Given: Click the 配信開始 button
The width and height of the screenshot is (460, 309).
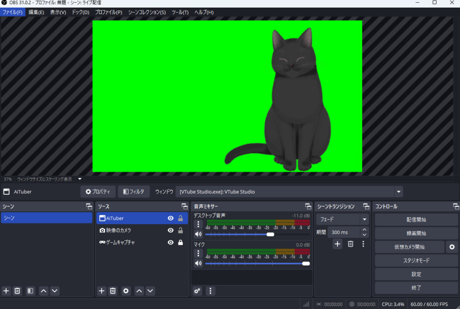Looking at the screenshot, I should [416, 220].
